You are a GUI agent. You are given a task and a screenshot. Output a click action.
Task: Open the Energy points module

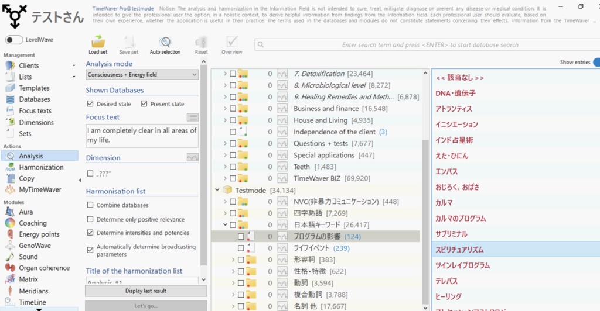pos(39,234)
